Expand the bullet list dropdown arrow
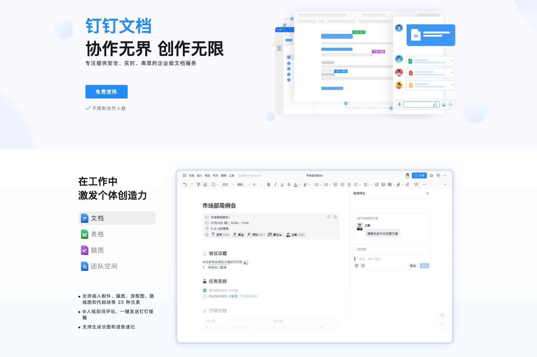The width and height of the screenshot is (537, 357). [320, 185]
